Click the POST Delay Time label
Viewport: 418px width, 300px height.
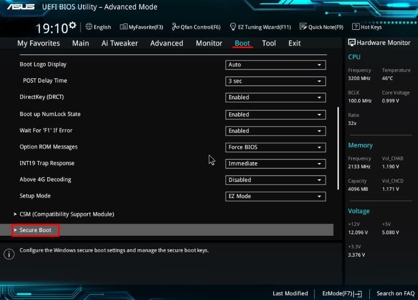point(45,80)
